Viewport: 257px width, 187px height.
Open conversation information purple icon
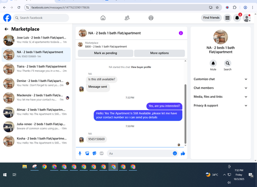tap(181, 33)
